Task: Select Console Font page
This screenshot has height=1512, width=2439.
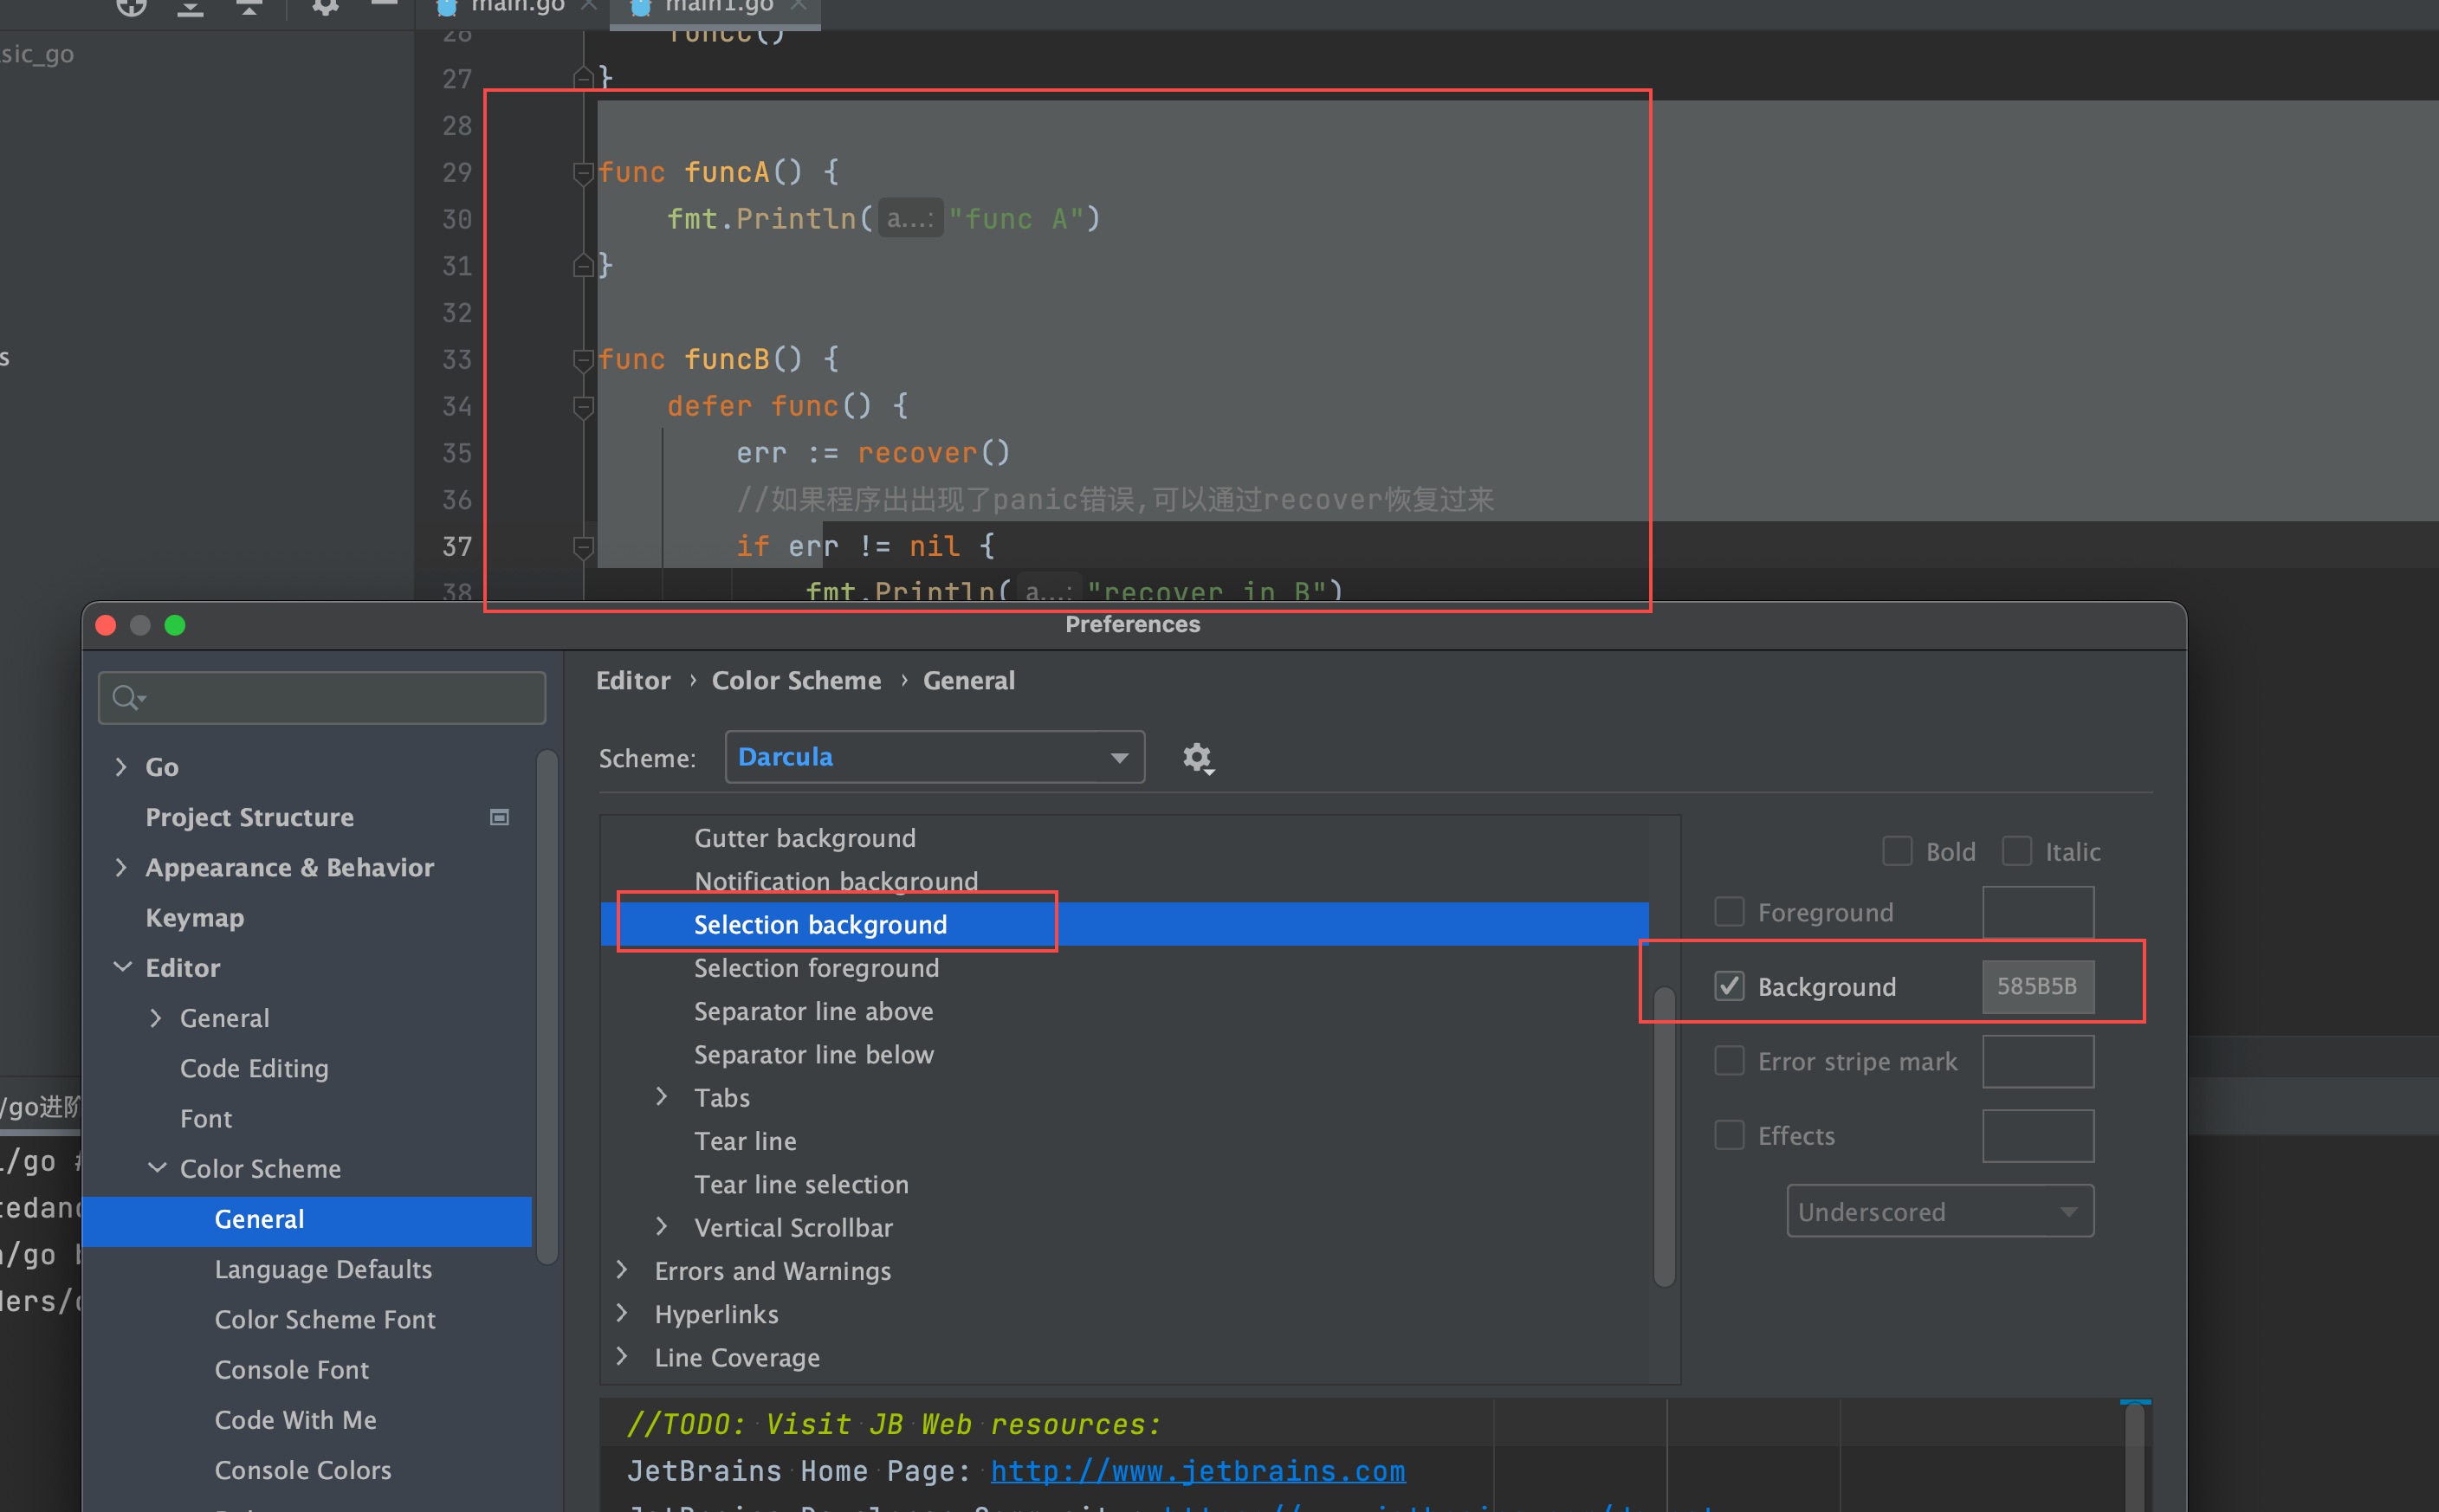Action: coord(292,1369)
